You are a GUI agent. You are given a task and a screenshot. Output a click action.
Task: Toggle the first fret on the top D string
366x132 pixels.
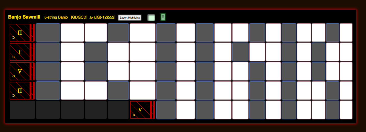(x=48, y=33)
